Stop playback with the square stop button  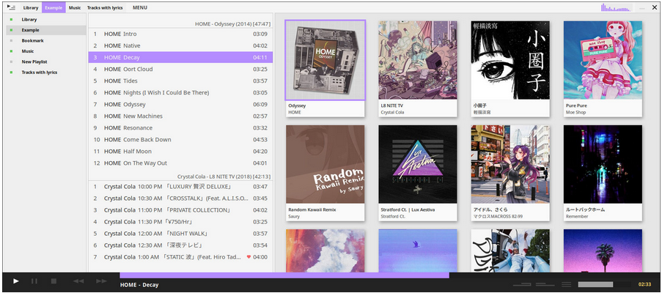(x=54, y=281)
